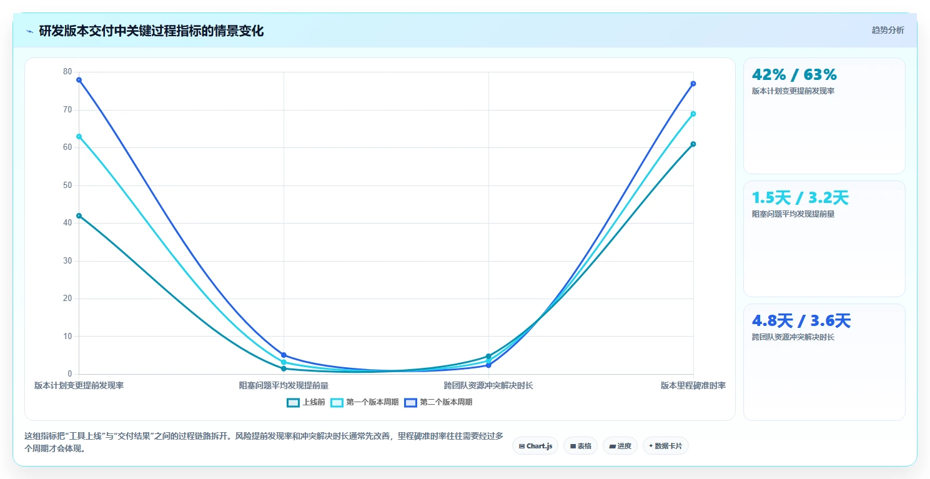The width and height of the screenshot is (930, 479).
Task: Click stat card caption 跨团队资源冲突解决时长
Action: coord(793,337)
